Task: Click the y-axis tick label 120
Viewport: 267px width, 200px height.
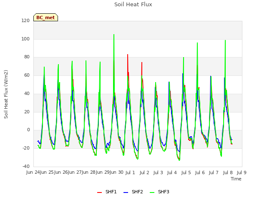Action: click(25, 20)
